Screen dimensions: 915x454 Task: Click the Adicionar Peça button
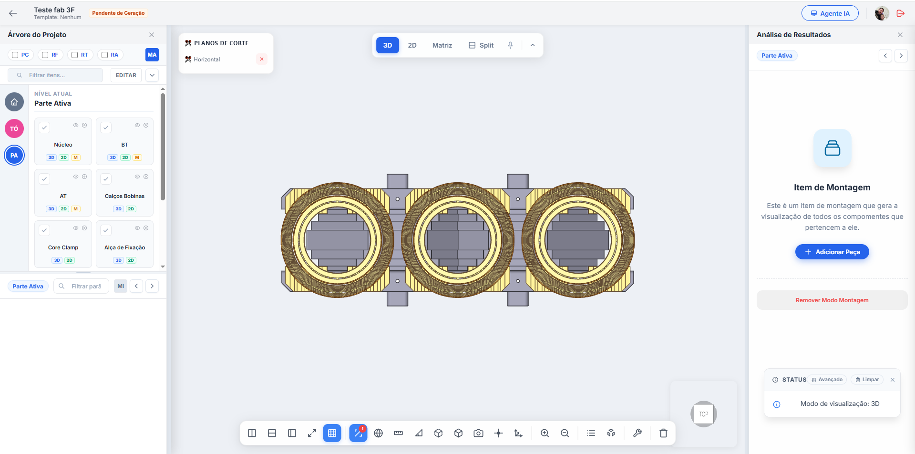pos(832,252)
